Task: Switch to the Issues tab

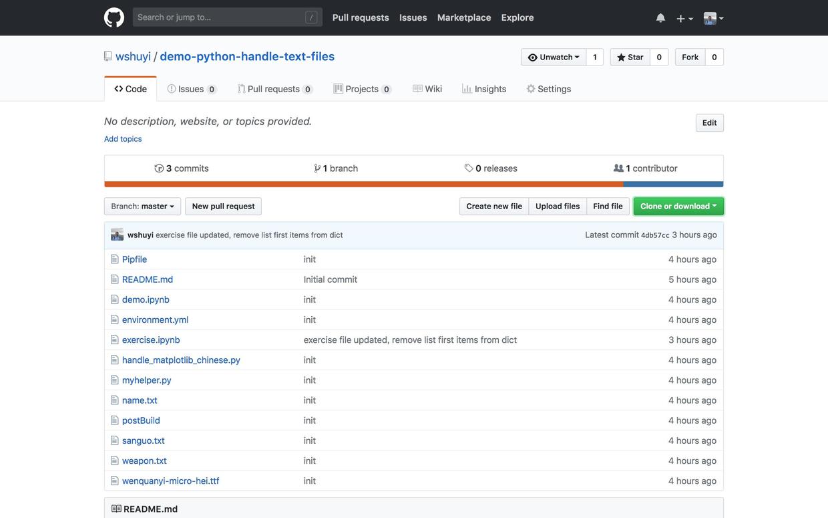Action: click(x=191, y=89)
